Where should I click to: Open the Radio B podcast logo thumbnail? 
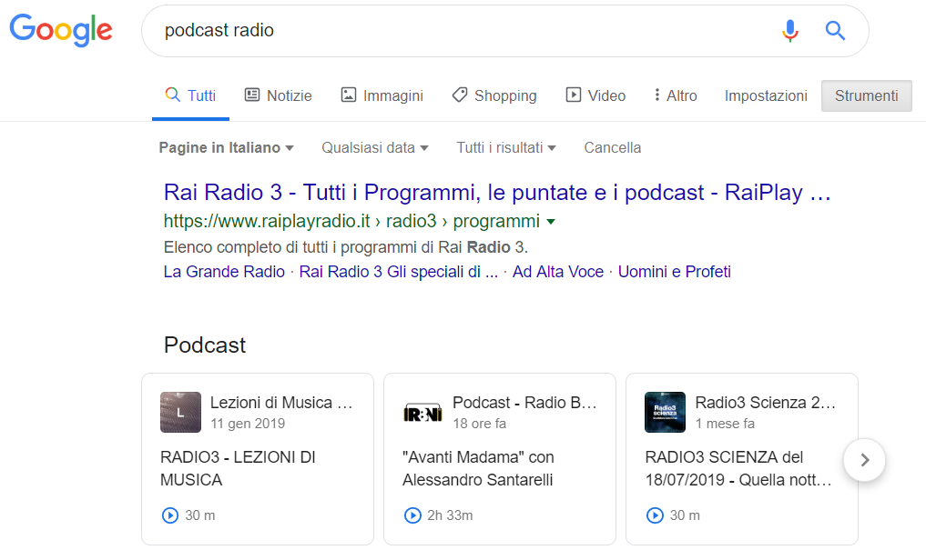[422, 415]
